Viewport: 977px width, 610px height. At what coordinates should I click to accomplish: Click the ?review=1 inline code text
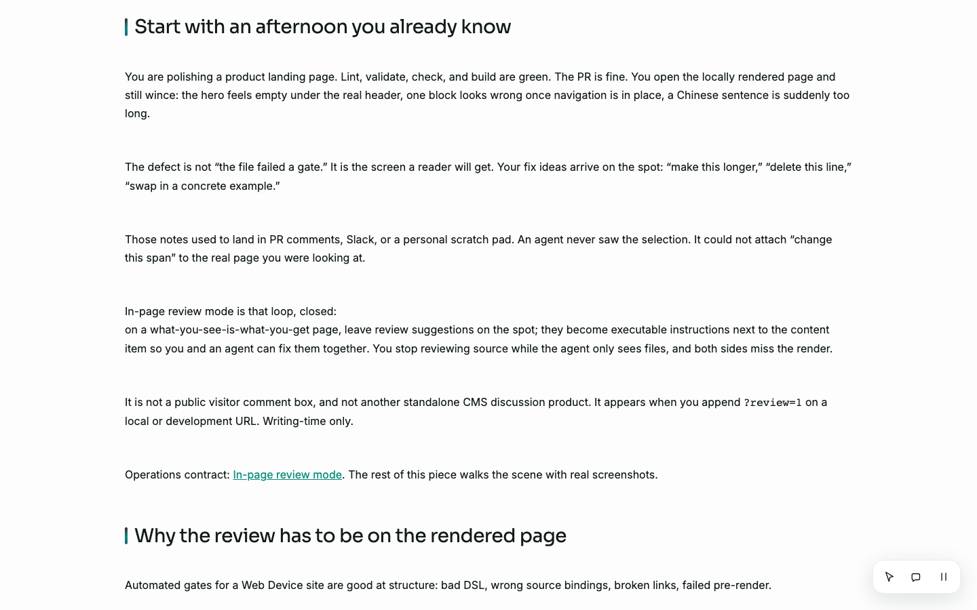(773, 403)
